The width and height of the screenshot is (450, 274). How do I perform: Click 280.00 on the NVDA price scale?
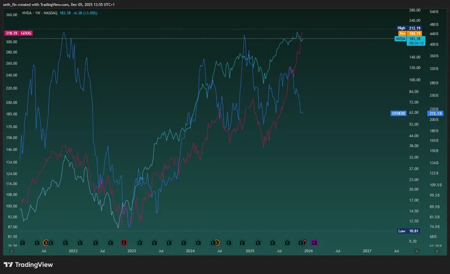pyautogui.click(x=414, y=10)
